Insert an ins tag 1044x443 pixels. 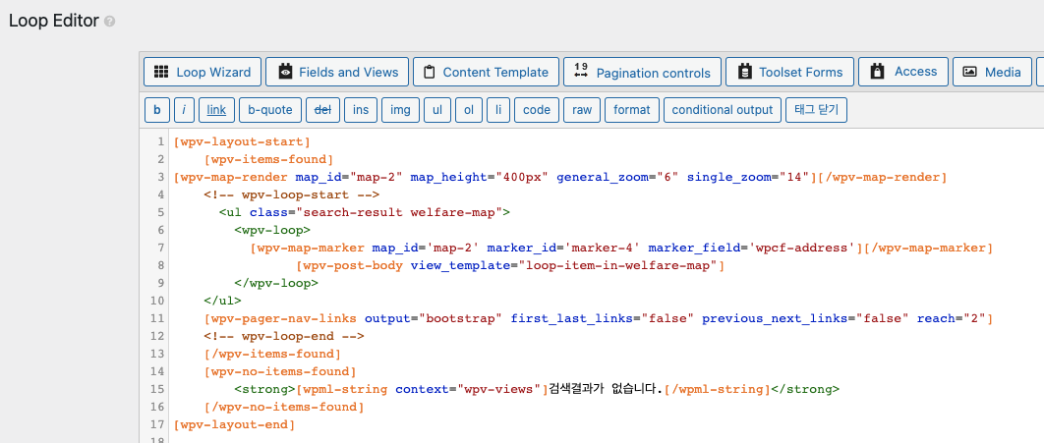point(361,110)
